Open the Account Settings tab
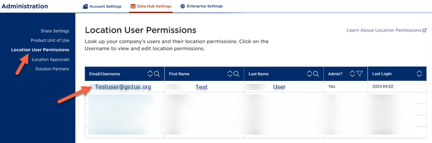The width and height of the screenshot is (432, 143). point(102,6)
